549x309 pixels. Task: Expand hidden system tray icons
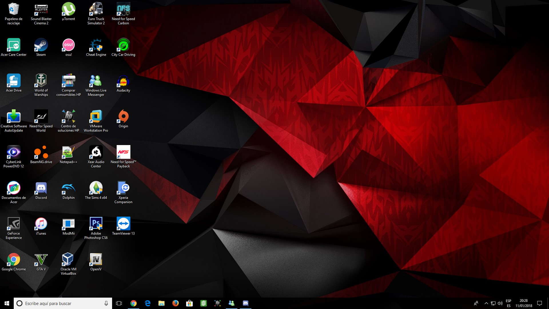486,303
